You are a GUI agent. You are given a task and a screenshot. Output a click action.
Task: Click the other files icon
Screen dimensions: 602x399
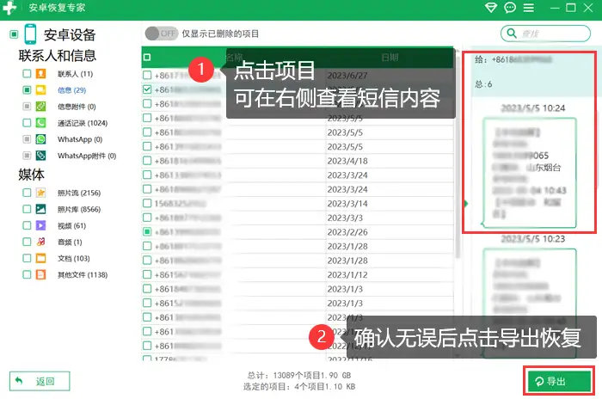coord(40,274)
